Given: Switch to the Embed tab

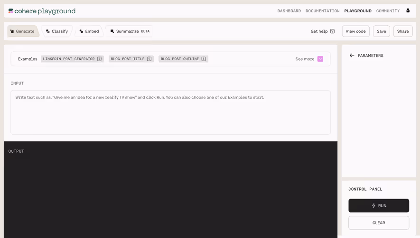Looking at the screenshot, I should click(89, 31).
